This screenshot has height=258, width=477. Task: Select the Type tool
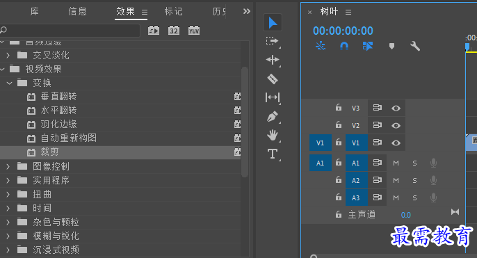pyautogui.click(x=273, y=154)
